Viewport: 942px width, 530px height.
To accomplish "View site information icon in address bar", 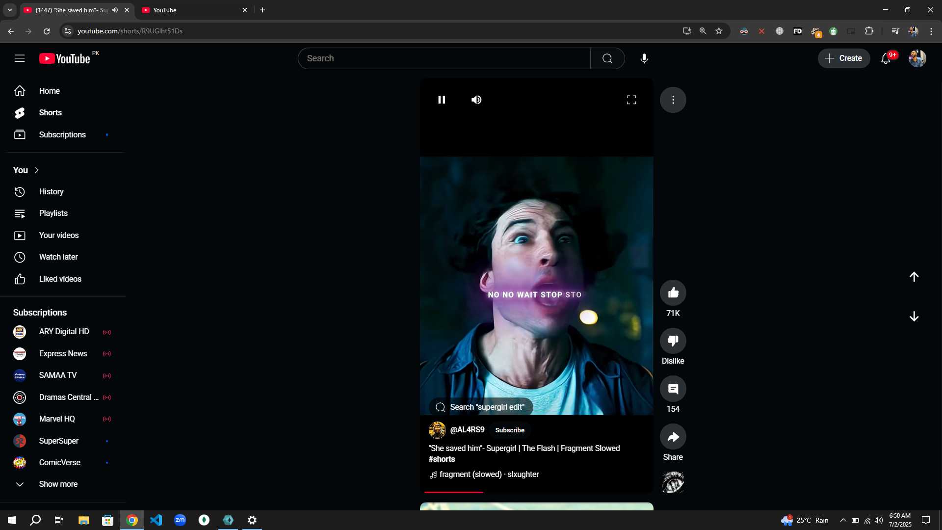I will pos(68,31).
